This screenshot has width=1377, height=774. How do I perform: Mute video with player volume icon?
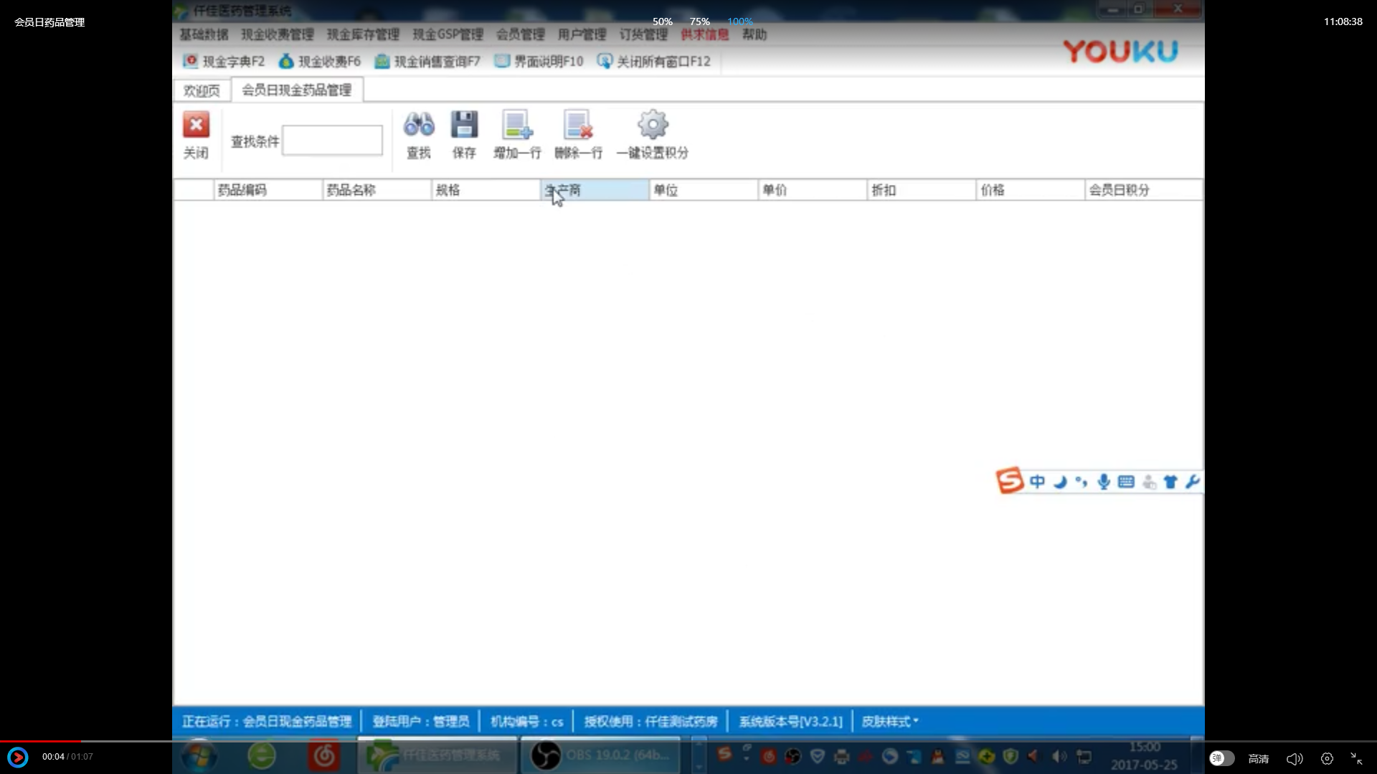click(x=1295, y=758)
